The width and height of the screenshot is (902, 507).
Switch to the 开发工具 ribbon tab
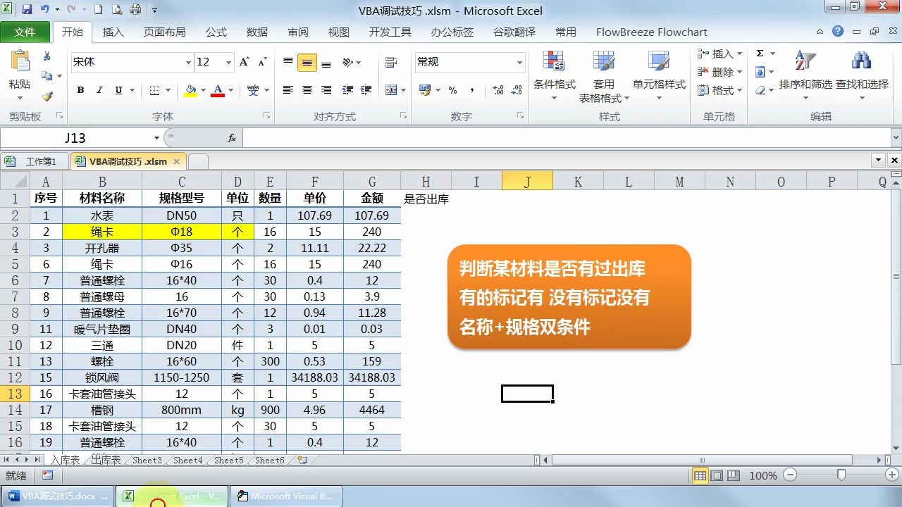click(x=390, y=32)
